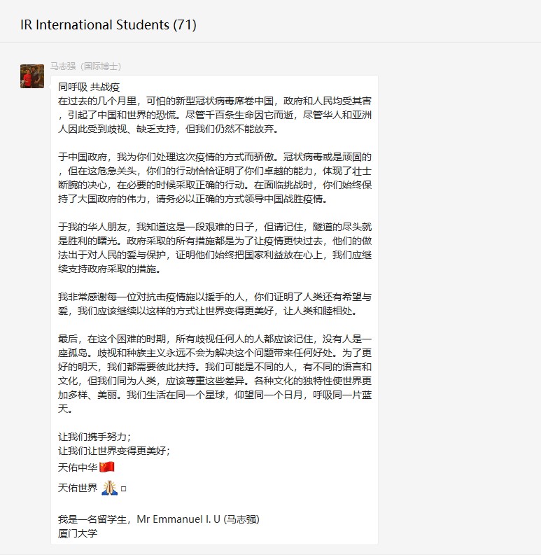
Task: Click the text 天佑中华
Action: [x=78, y=468]
